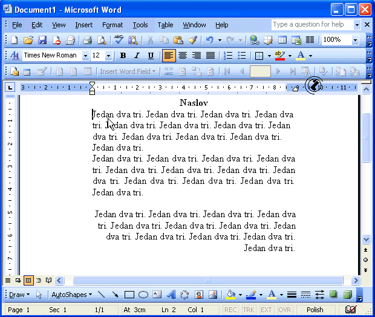Viewport: 375px width, 317px height.
Task: Insert a table from the toolbar
Action: tap(282, 40)
